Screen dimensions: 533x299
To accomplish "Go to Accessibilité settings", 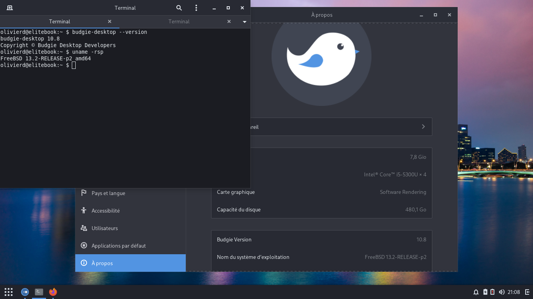I will click(x=105, y=211).
